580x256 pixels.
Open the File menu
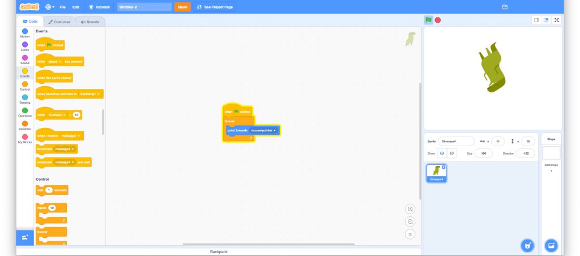pos(62,7)
